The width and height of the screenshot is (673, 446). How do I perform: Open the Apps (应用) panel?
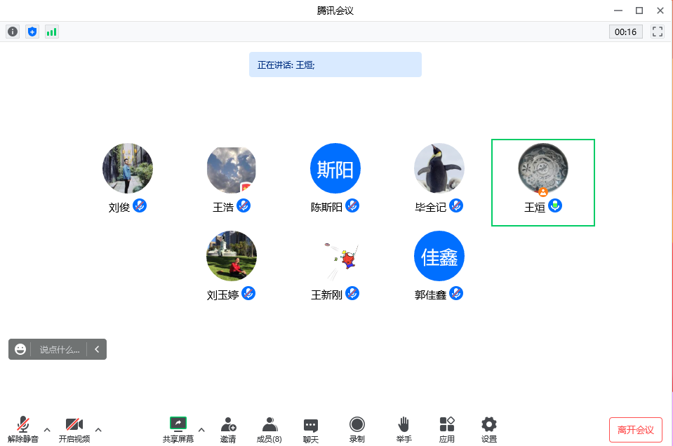(x=447, y=429)
